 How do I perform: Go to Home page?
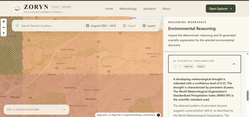(x=109, y=9)
